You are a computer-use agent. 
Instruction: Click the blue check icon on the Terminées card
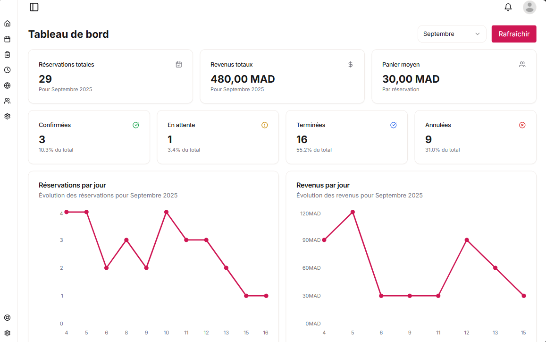pos(394,125)
